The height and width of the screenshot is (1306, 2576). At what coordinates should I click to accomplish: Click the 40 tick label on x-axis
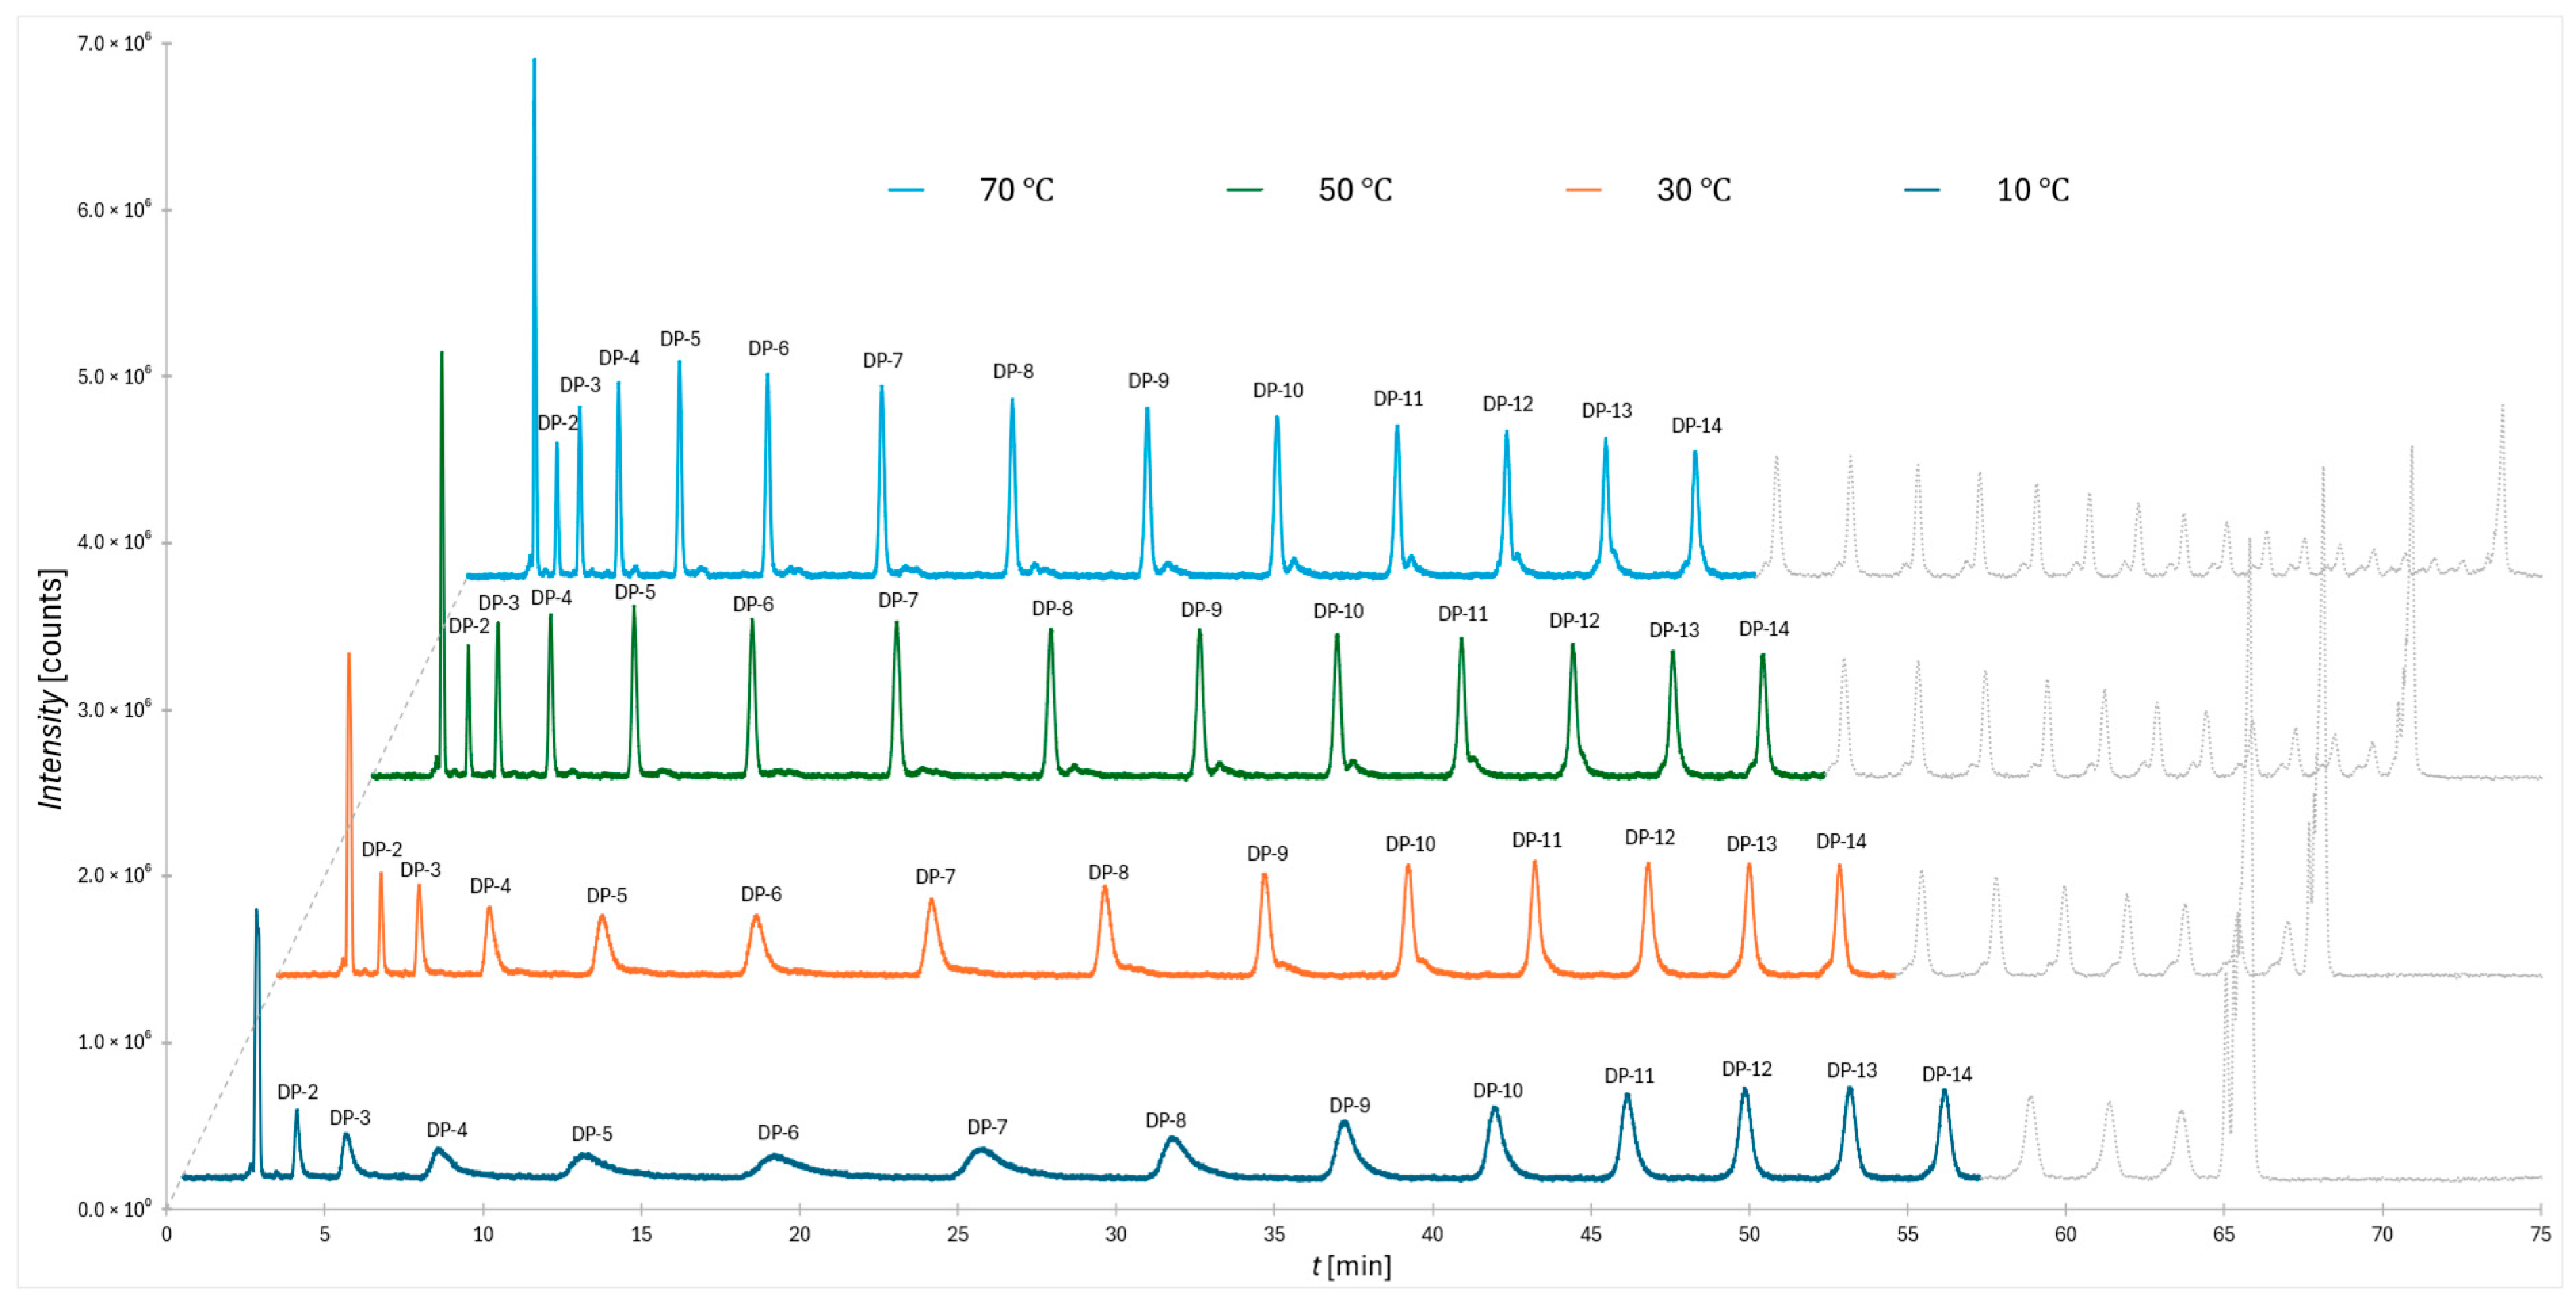[x=1432, y=1234]
